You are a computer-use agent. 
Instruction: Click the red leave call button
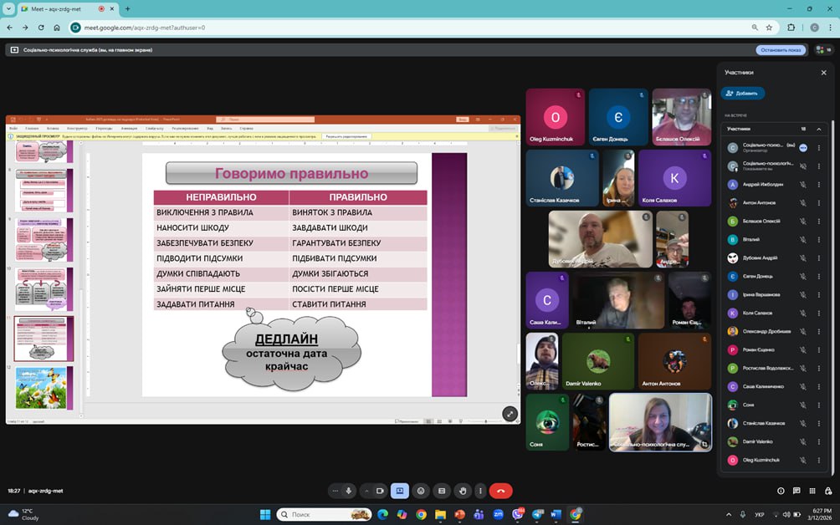point(500,491)
